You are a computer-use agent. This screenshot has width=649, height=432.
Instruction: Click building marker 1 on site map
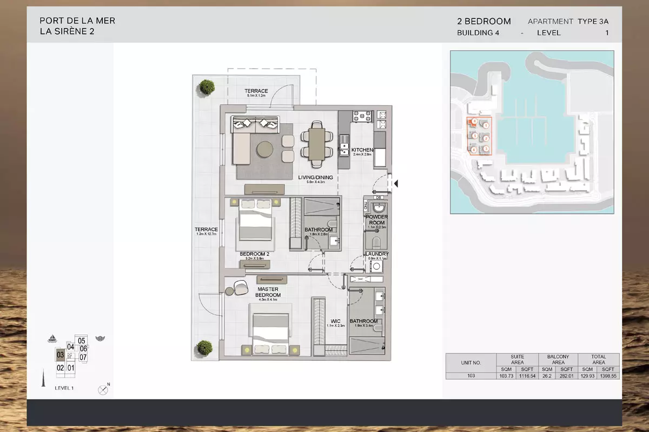(x=486, y=125)
